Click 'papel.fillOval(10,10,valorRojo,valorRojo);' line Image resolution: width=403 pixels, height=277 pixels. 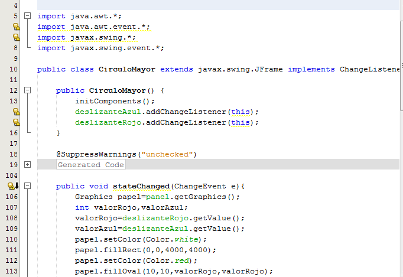[174, 271]
